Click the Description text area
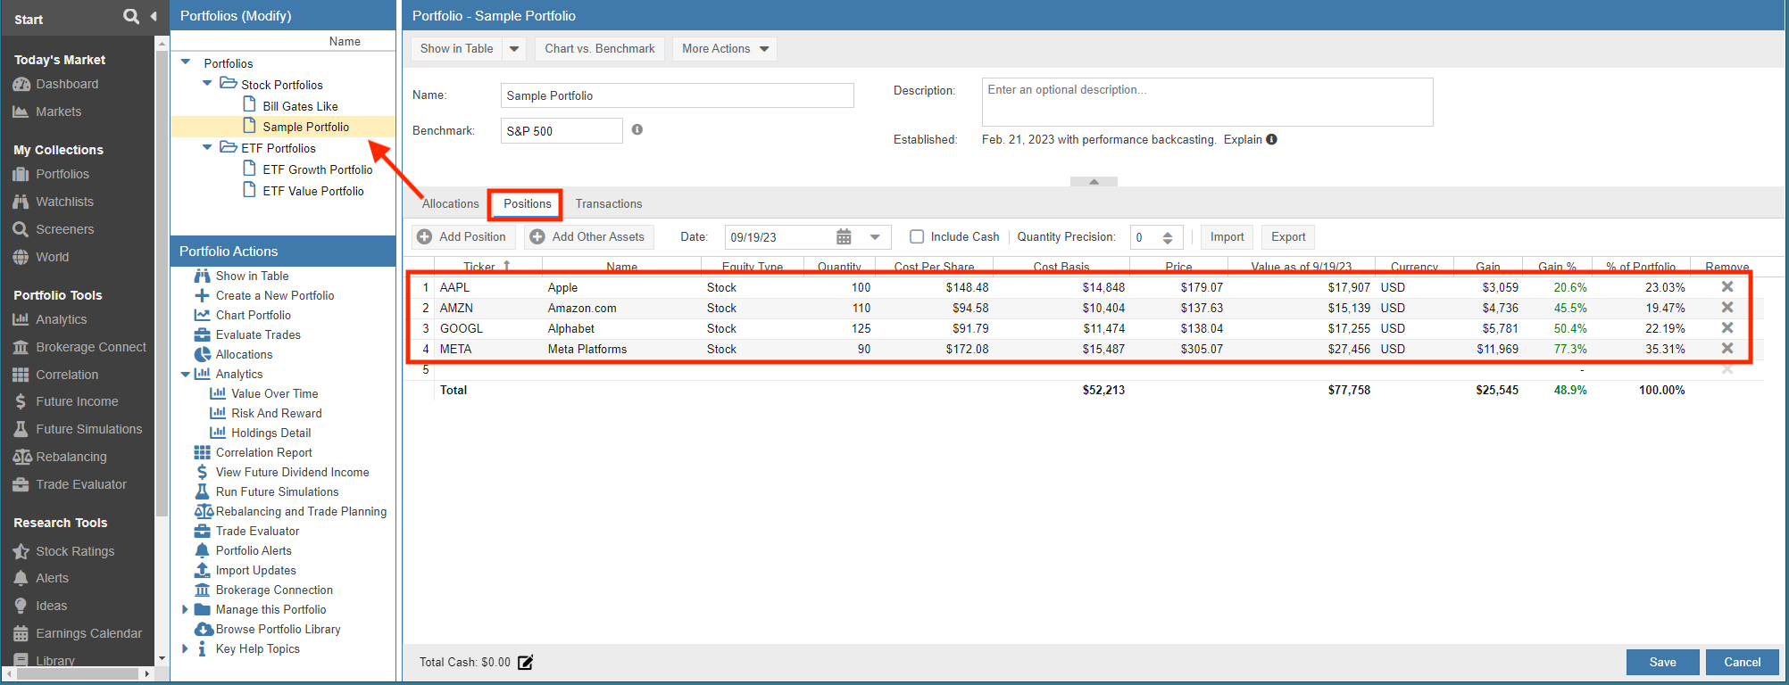The height and width of the screenshot is (685, 1789). point(1207,102)
